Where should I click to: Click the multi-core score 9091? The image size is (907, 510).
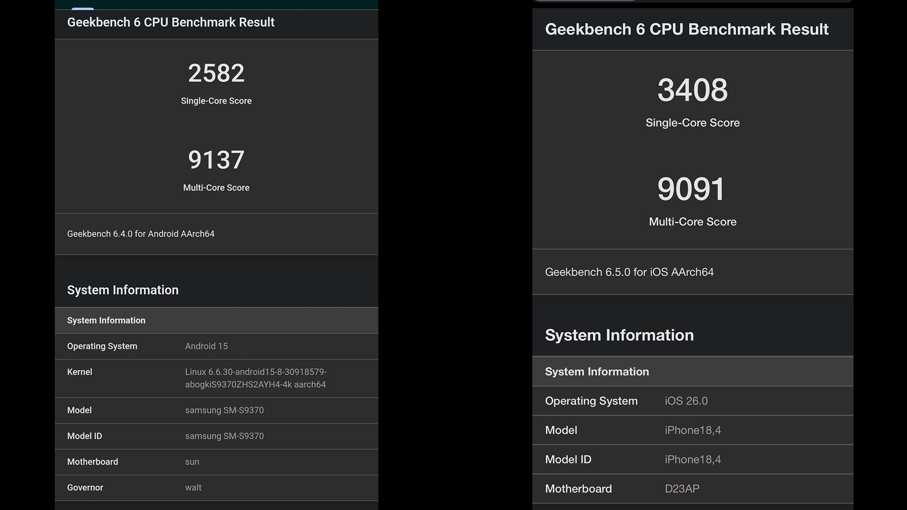pyautogui.click(x=691, y=189)
